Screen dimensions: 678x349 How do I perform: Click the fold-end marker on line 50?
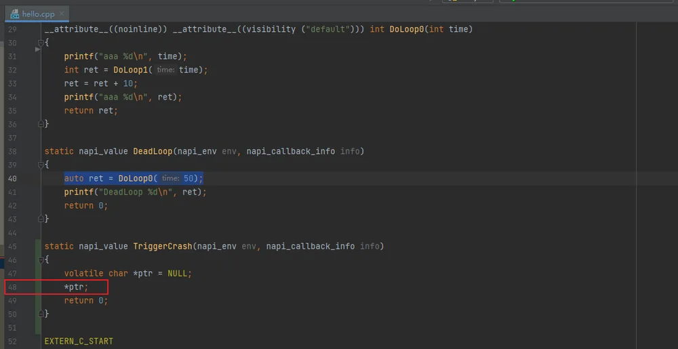(41, 314)
